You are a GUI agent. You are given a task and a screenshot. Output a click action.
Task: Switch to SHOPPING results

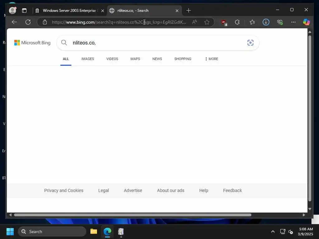183,59
